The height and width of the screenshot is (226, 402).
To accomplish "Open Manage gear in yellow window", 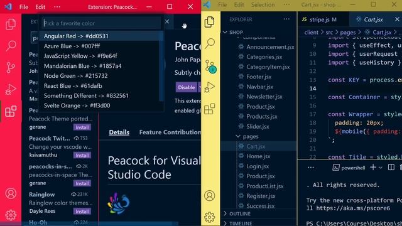I will click(x=209, y=217).
